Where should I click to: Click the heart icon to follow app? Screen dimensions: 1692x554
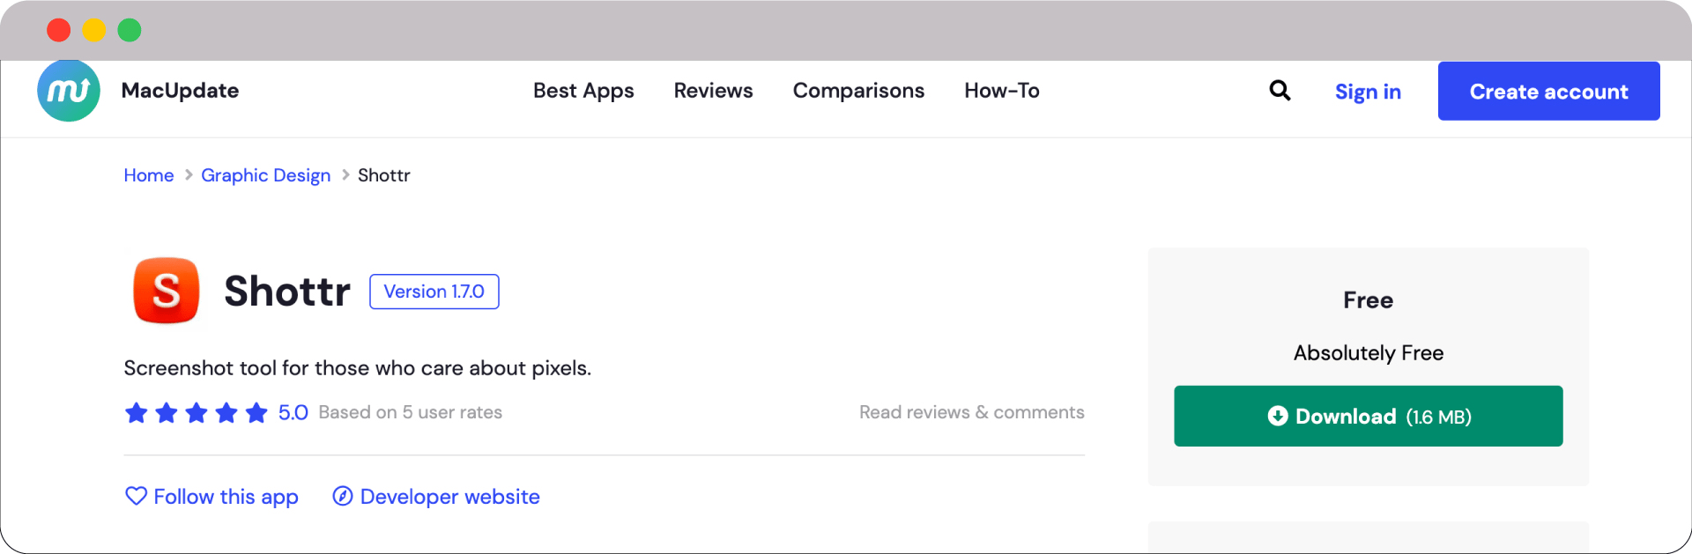pos(136,496)
